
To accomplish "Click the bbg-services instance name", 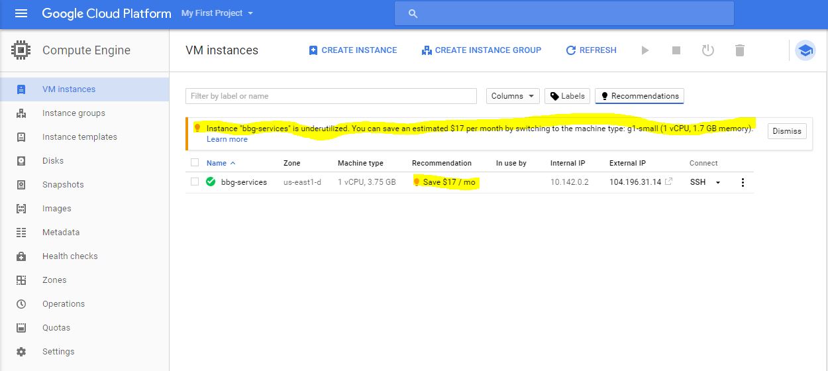I will click(x=244, y=182).
